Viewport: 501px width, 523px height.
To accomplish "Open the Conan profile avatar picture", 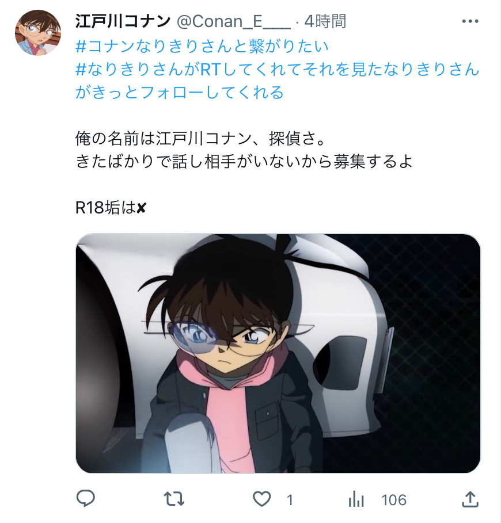I will [37, 33].
